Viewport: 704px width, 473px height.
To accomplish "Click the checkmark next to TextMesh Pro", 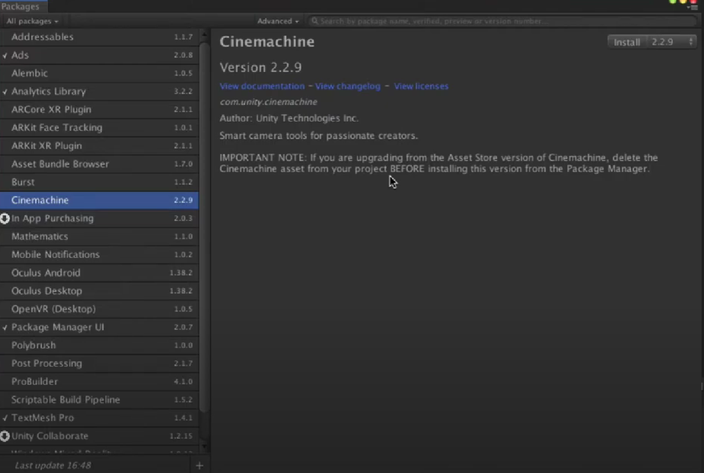I will (x=5, y=418).
